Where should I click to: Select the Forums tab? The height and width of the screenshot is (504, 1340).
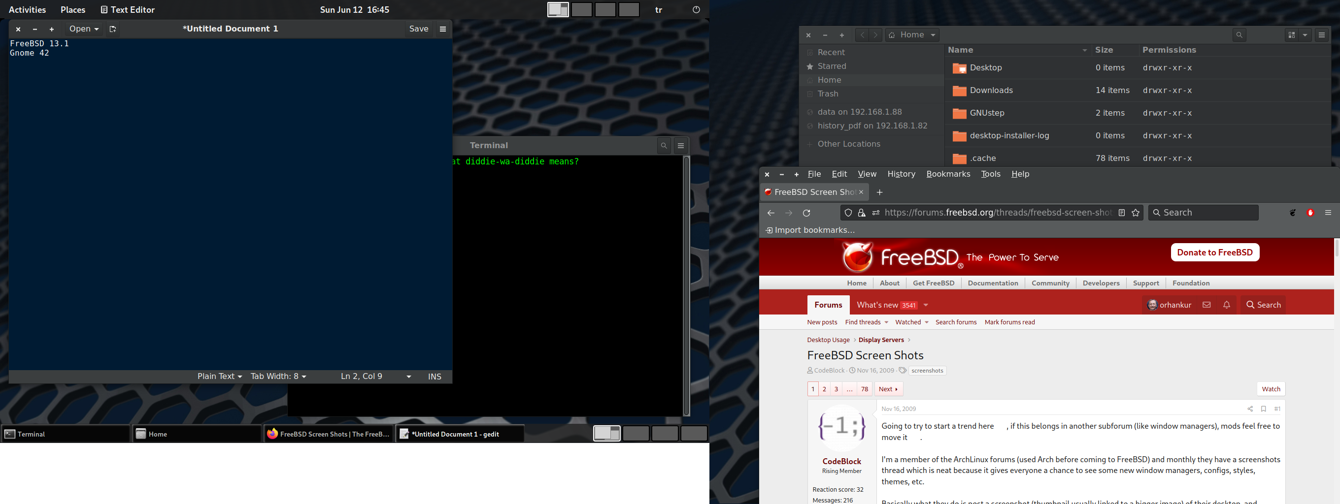pyautogui.click(x=828, y=305)
